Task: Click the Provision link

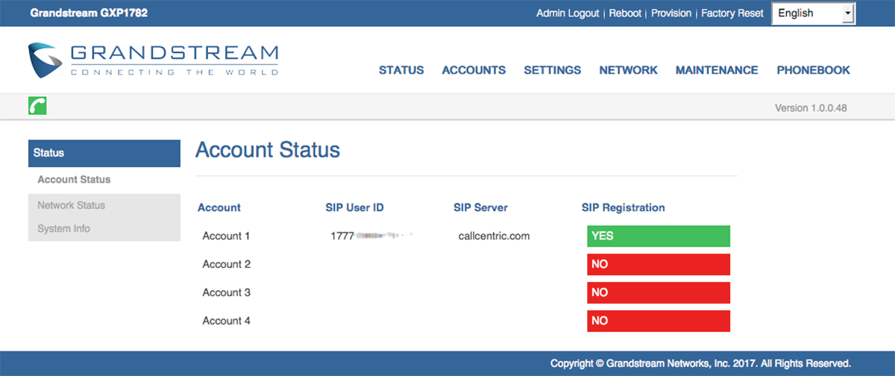Action: point(671,13)
